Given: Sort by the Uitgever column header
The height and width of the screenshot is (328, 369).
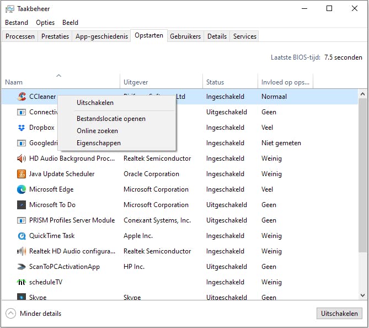Looking at the screenshot, I should click(161, 82).
